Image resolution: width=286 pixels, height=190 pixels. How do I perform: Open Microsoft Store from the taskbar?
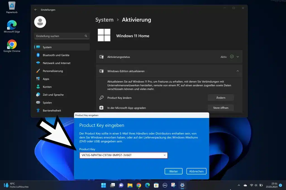tap(156, 185)
